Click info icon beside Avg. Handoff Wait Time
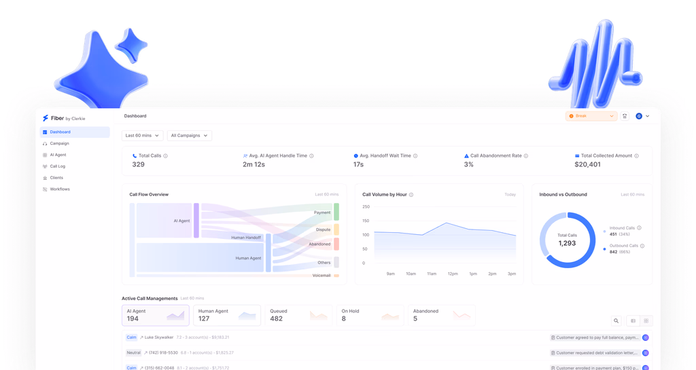This screenshot has height=370, width=696. click(x=415, y=156)
